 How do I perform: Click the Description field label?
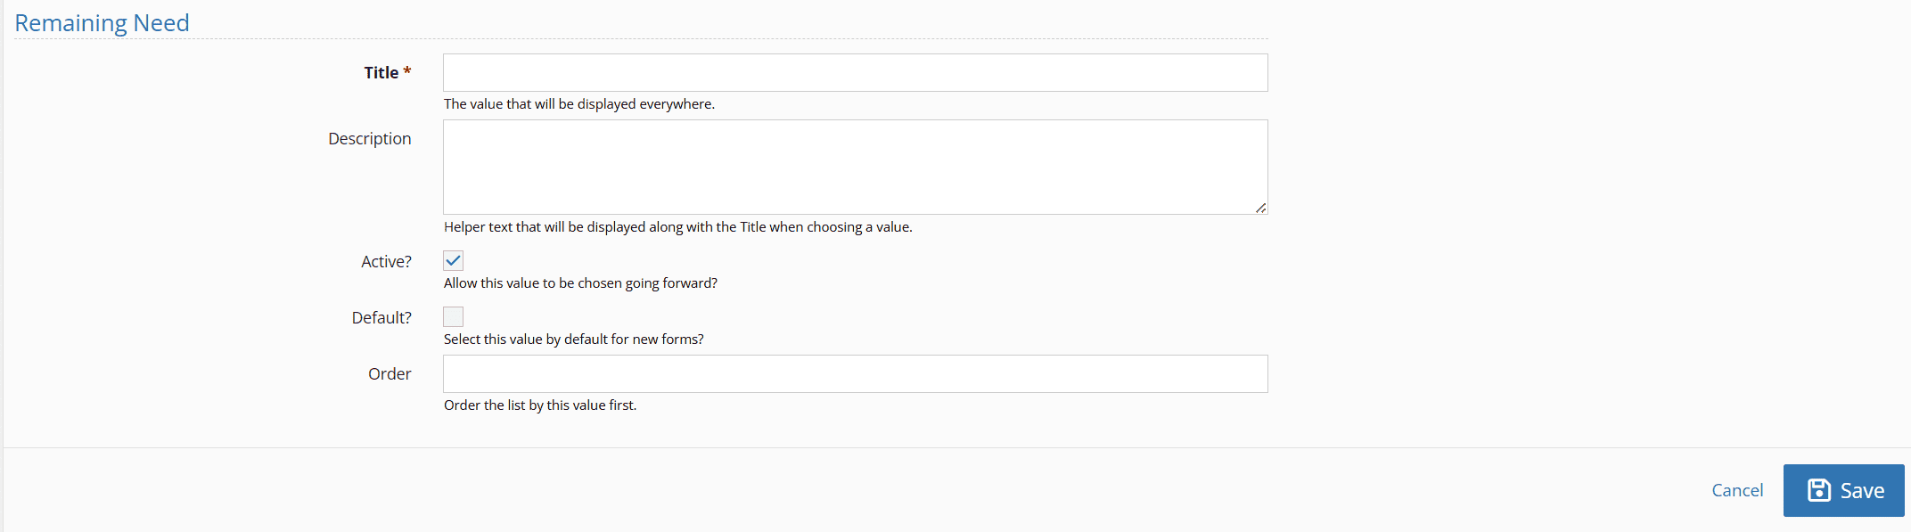370,138
